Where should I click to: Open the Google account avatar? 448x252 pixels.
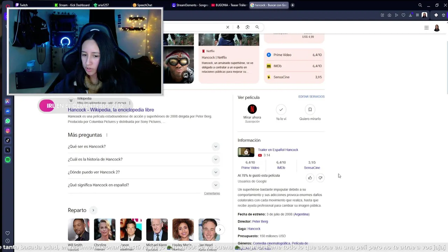tap(437, 28)
